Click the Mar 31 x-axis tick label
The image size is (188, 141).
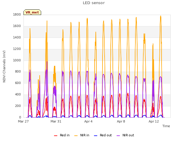pyautogui.click(x=56, y=121)
